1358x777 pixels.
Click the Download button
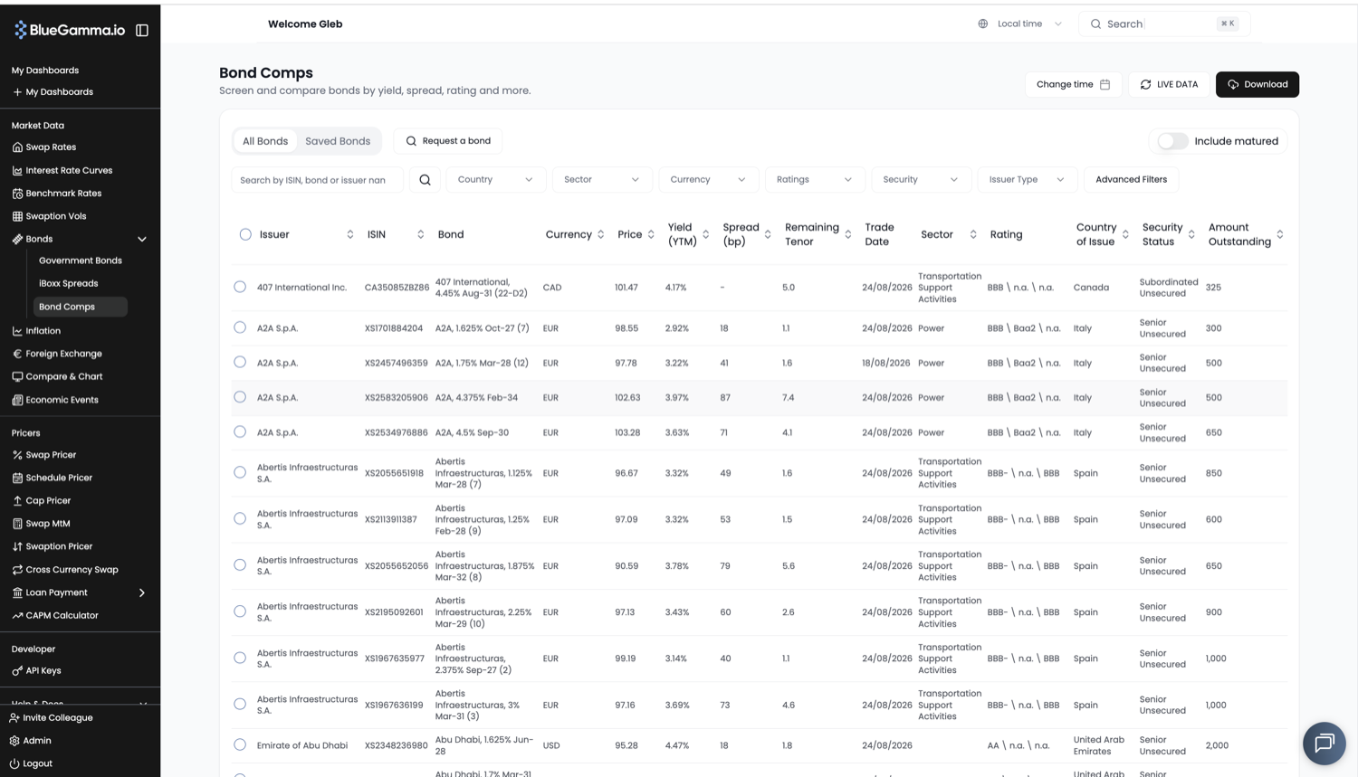click(1258, 84)
